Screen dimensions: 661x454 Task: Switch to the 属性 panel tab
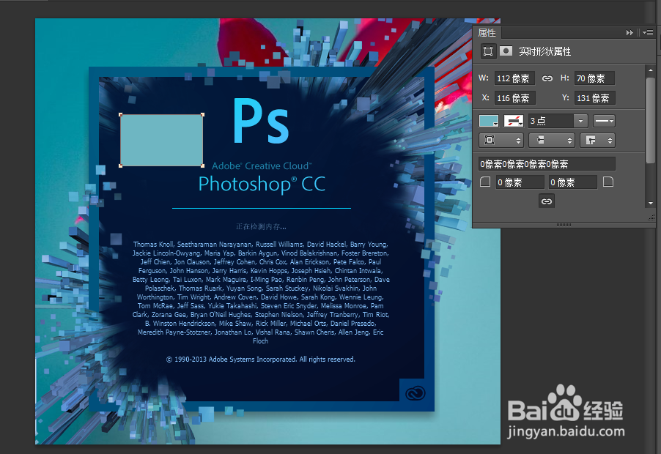click(487, 32)
